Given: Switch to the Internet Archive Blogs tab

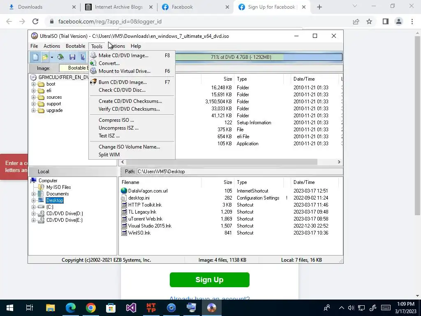Looking at the screenshot, I should tap(119, 7).
